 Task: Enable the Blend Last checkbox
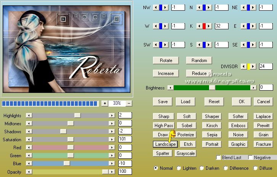click(x=219, y=158)
